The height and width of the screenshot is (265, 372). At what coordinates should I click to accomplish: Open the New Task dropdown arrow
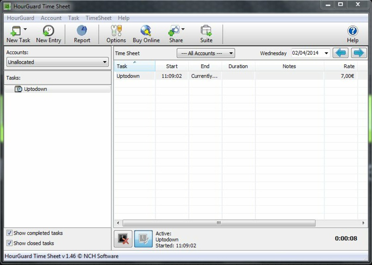point(25,29)
